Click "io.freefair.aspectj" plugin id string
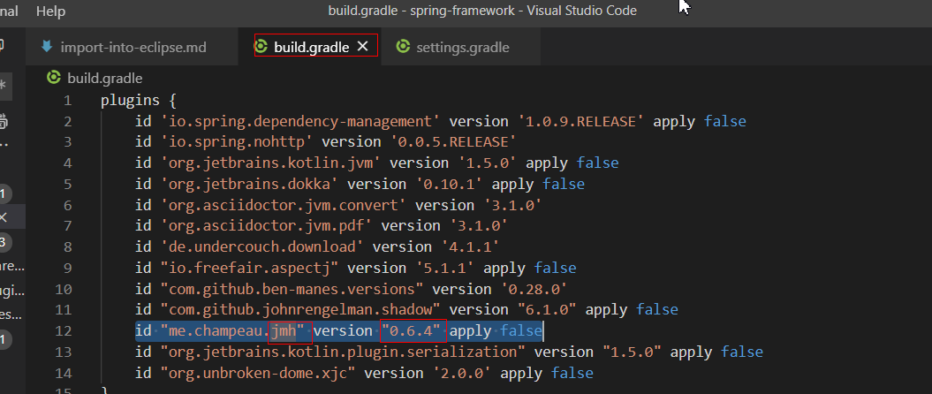932x394 pixels. tap(250, 268)
